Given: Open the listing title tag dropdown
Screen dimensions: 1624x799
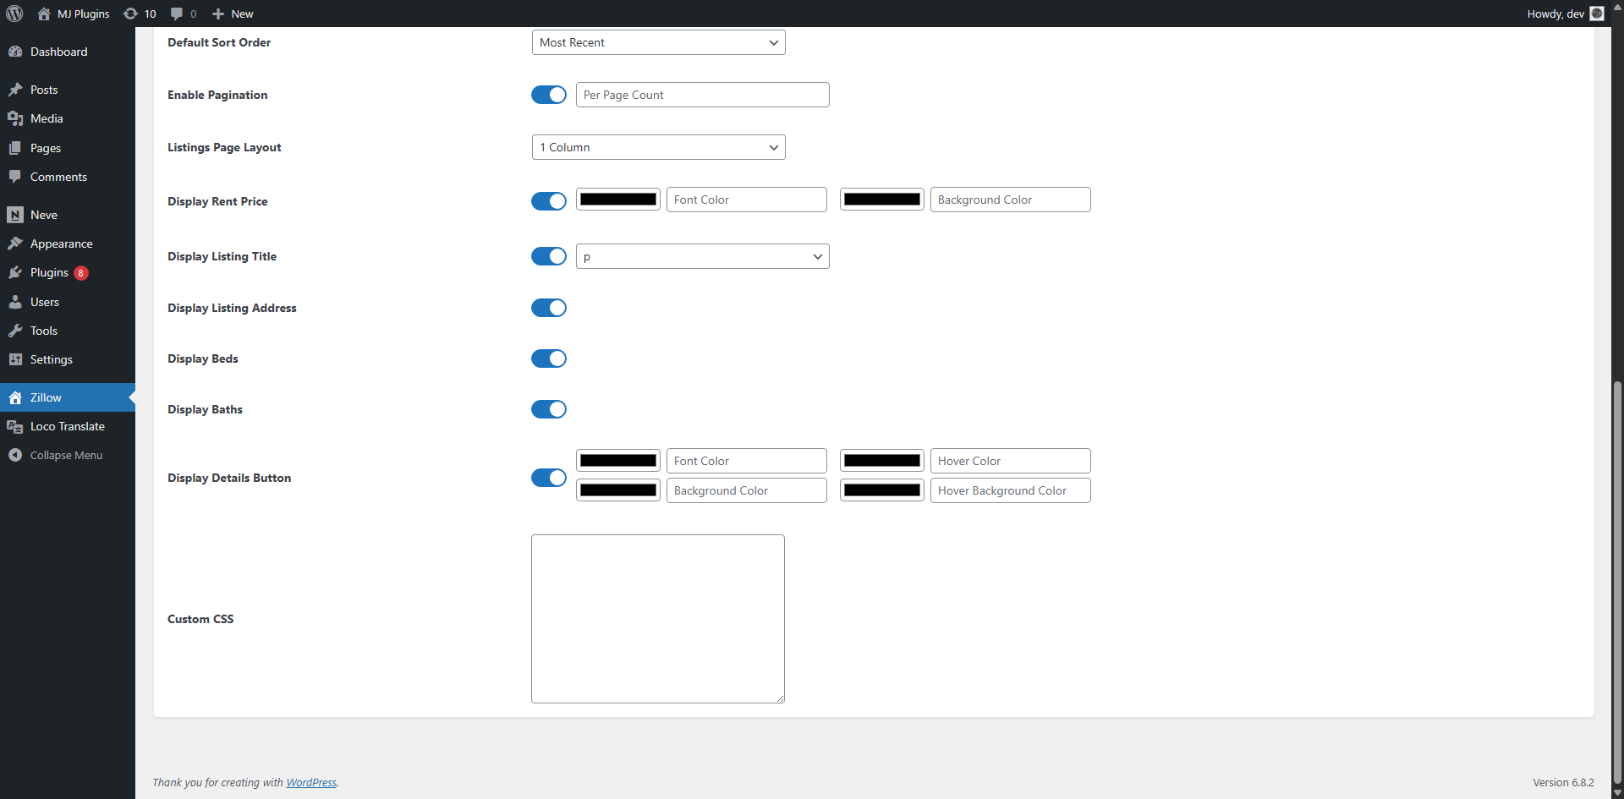Looking at the screenshot, I should 703,256.
